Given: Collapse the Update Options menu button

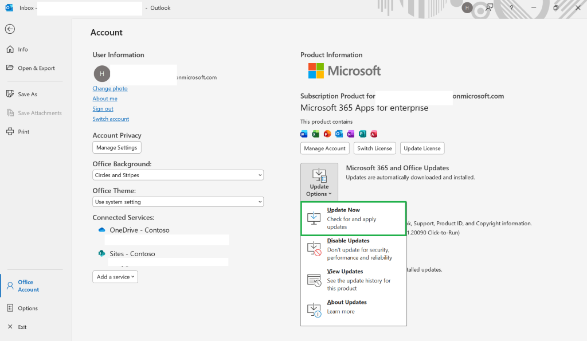Looking at the screenshot, I should tap(319, 182).
